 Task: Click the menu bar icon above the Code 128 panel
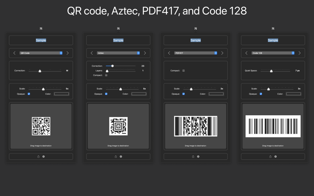point(273,29)
